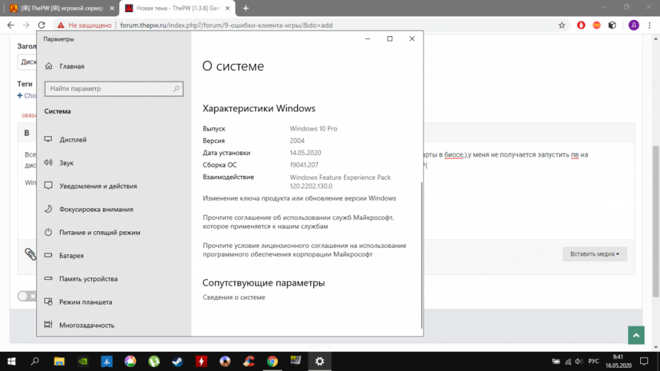The height and width of the screenshot is (371, 660).
Task: Open the Chrome profile avatar Д
Action: pyautogui.click(x=634, y=25)
